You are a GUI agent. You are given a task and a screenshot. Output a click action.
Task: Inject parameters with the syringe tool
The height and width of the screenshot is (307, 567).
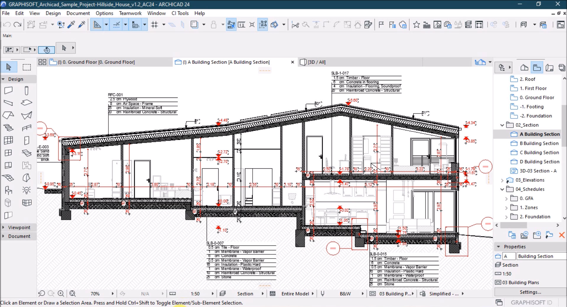(82, 25)
